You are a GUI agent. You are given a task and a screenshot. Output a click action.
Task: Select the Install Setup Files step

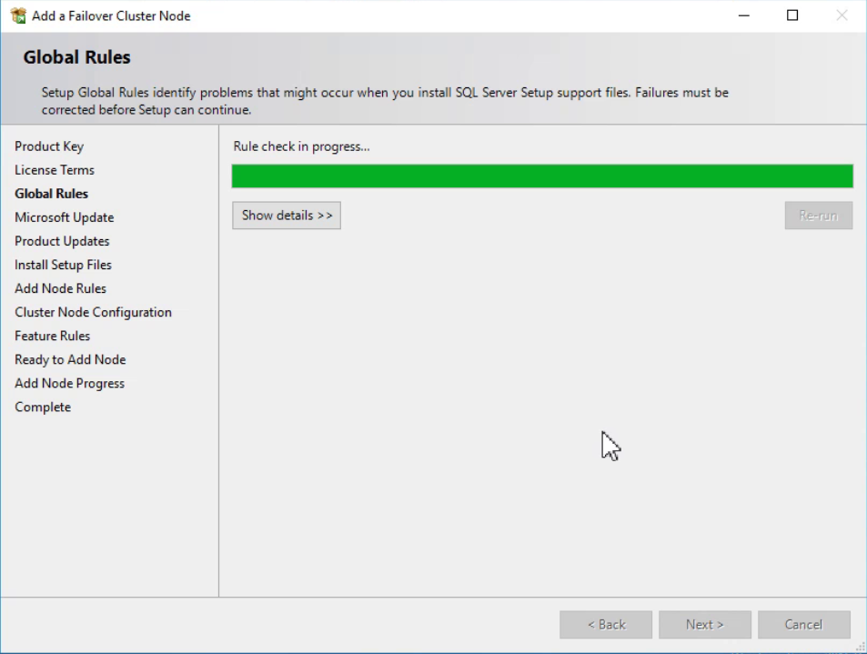pyautogui.click(x=63, y=266)
